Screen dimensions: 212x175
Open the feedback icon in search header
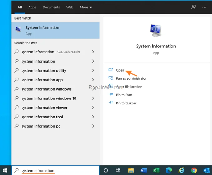194,7
